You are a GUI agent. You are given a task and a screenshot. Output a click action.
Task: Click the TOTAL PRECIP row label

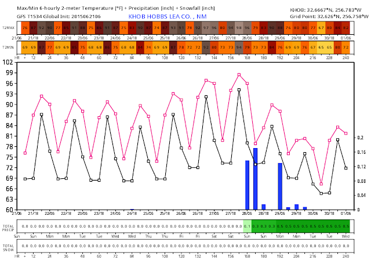[x=9, y=228]
